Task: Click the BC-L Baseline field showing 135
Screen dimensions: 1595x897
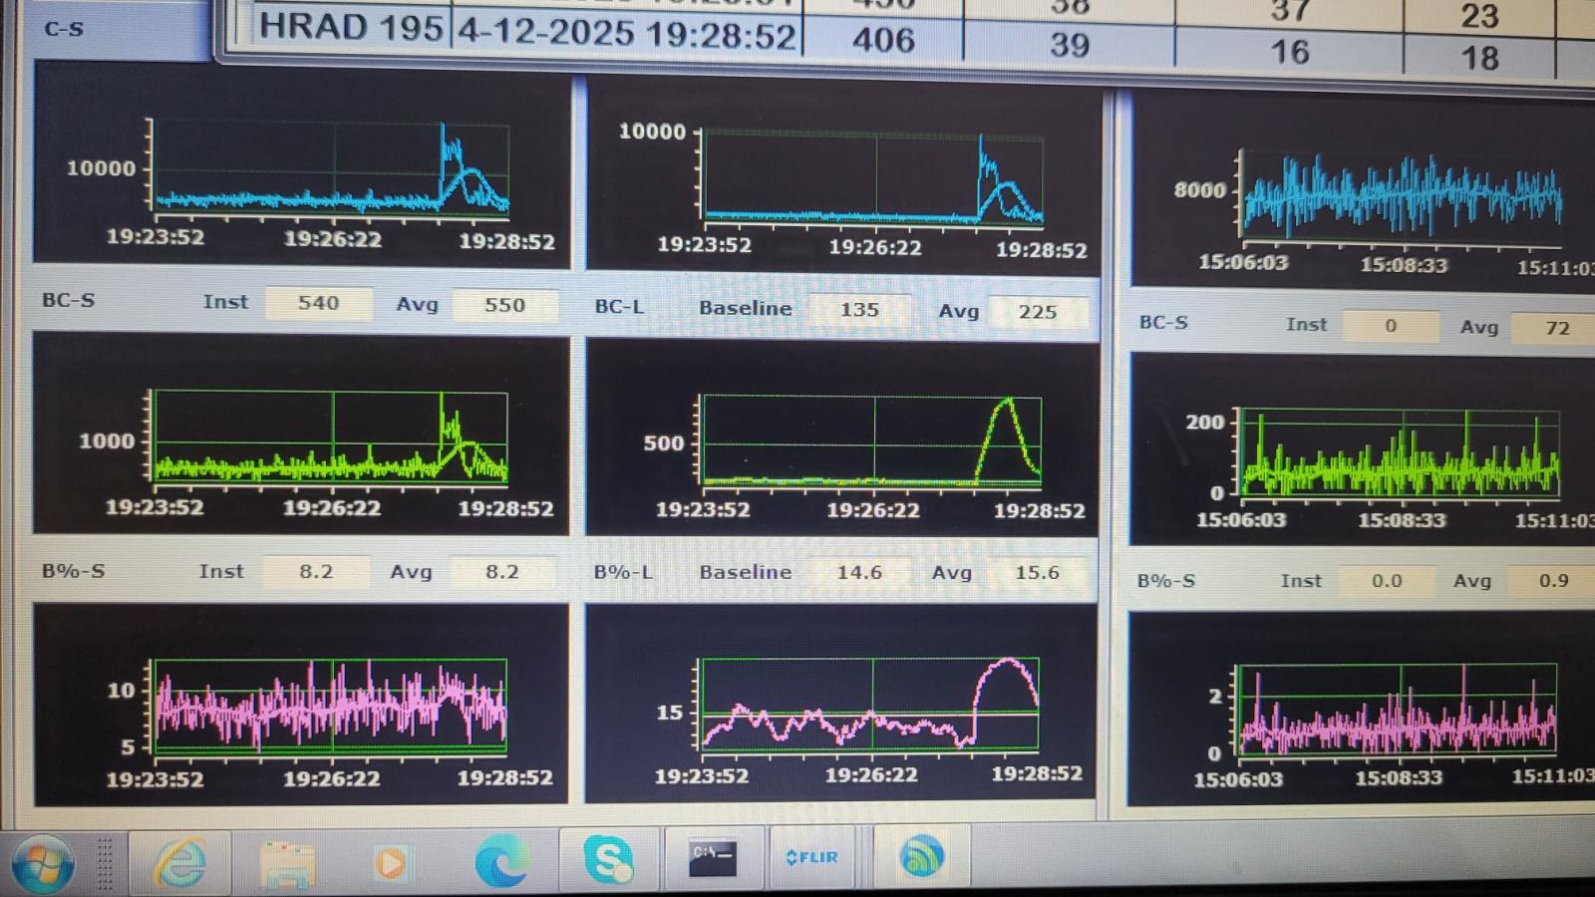Action: pos(859,310)
